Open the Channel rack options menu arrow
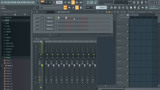This screenshot has height=90, width=160. click(x=34, y=12)
